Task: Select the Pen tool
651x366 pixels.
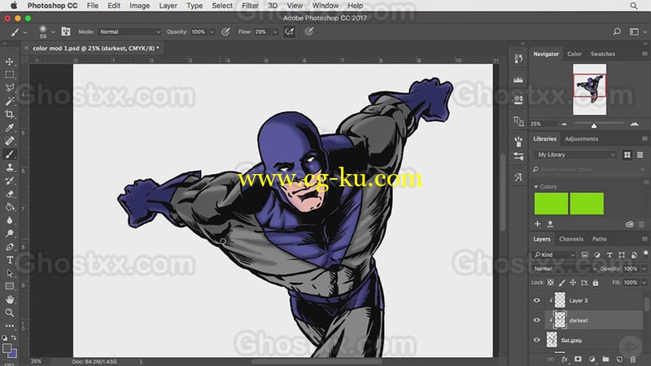Action: tap(10, 247)
